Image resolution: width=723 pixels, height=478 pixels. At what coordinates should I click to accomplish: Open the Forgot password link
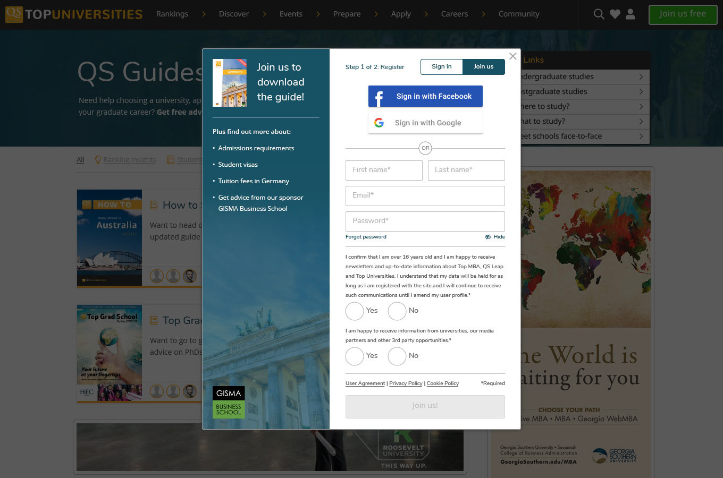(366, 237)
